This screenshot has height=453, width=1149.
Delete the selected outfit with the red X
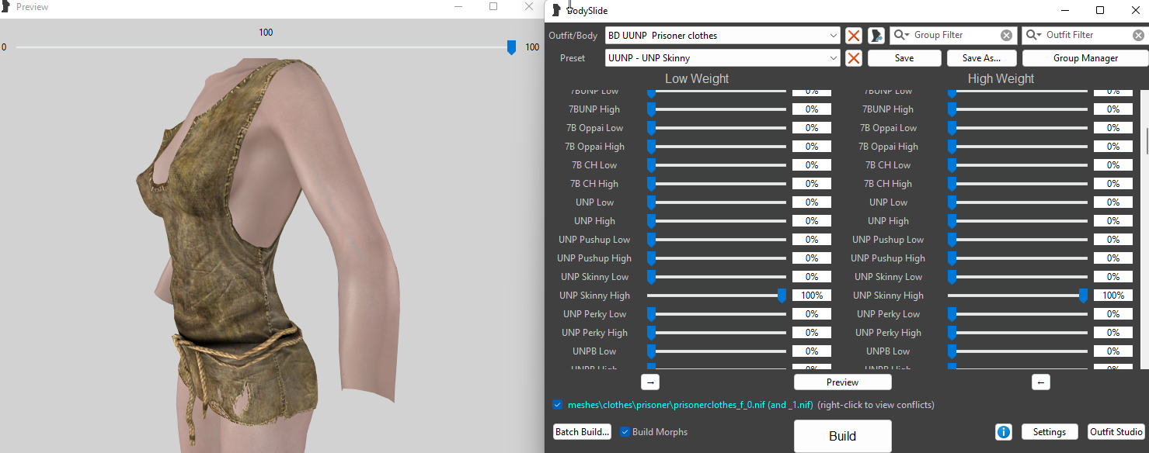click(x=854, y=35)
